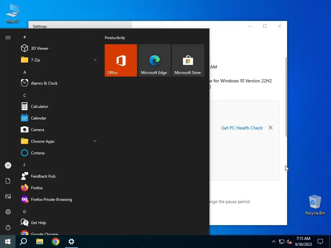This screenshot has width=331, height=248.
Task: Click the Office tile
Action: tap(121, 60)
